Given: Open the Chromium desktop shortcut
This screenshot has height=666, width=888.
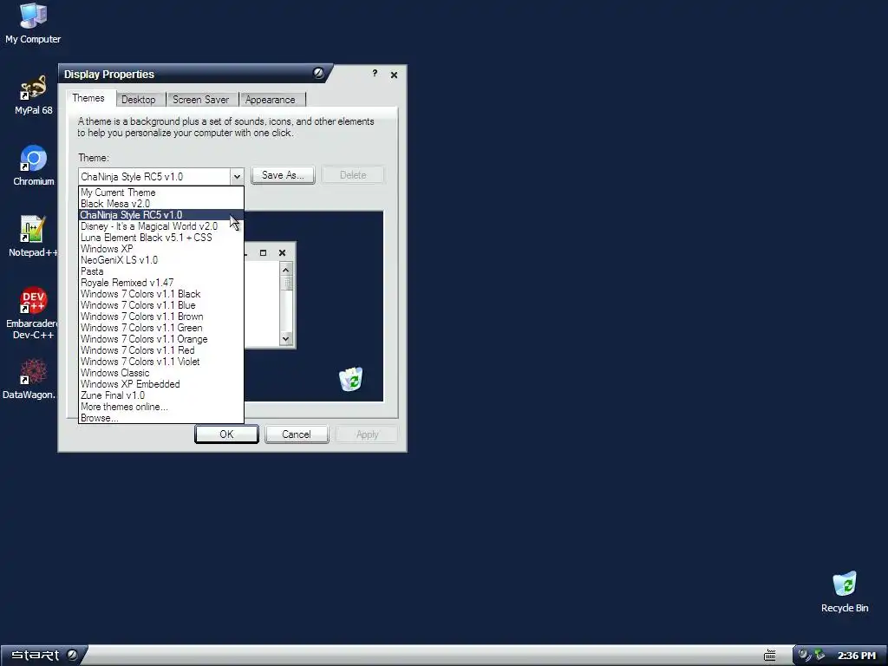Looking at the screenshot, I should point(34,166).
